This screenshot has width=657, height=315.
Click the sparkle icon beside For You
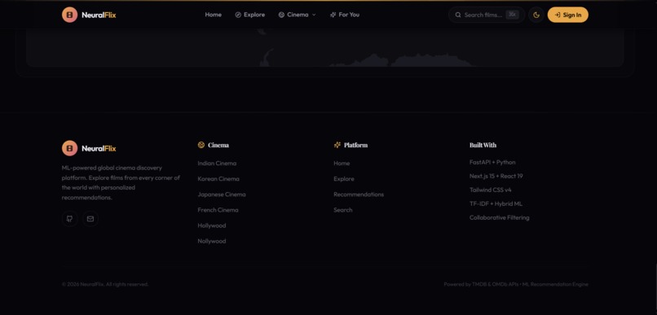point(333,15)
